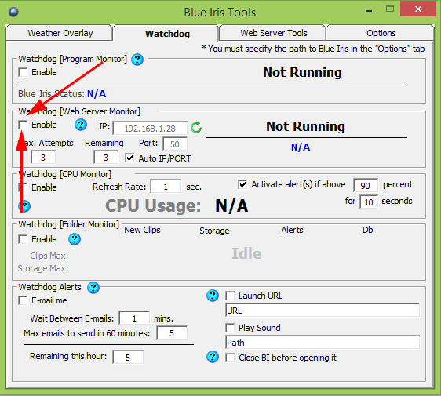The height and width of the screenshot is (396, 441).
Task: Click the Wait Between E-mails field
Action: coord(134,318)
